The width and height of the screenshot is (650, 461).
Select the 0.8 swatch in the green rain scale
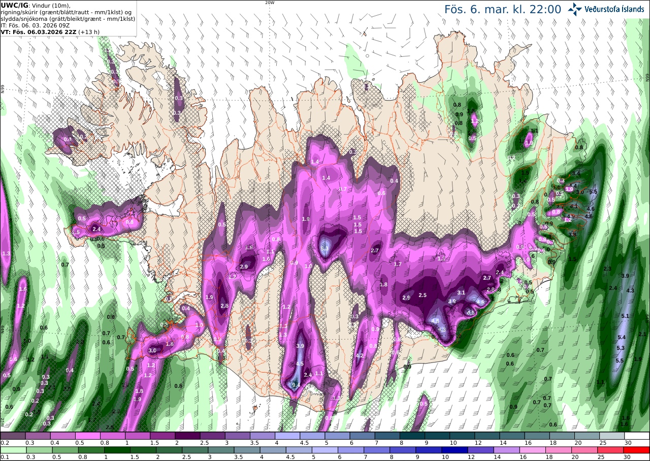(x=91, y=450)
